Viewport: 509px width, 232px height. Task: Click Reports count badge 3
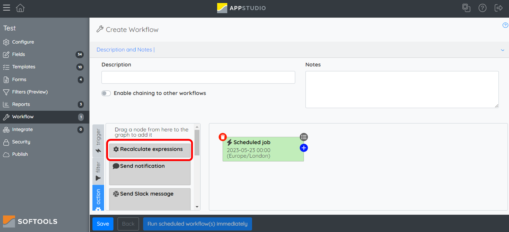[81, 105]
